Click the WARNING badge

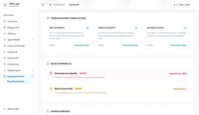(x=78, y=89)
